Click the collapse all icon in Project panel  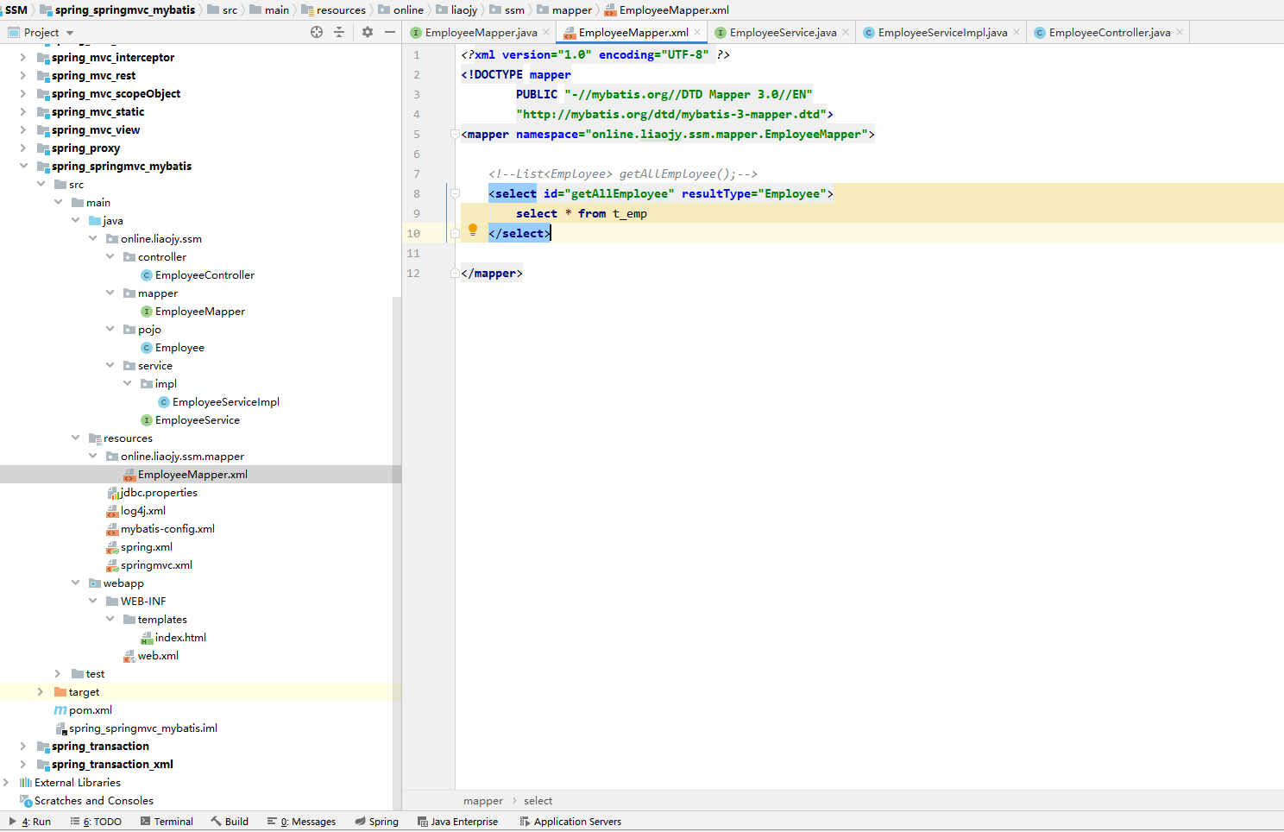(x=339, y=32)
